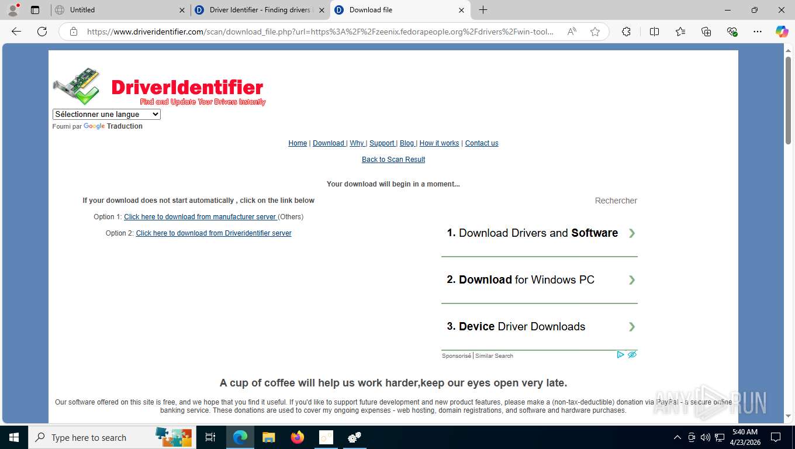Viewport: 795px width, 449px height.
Task: Show hidden system tray icons
Action: tap(678, 437)
